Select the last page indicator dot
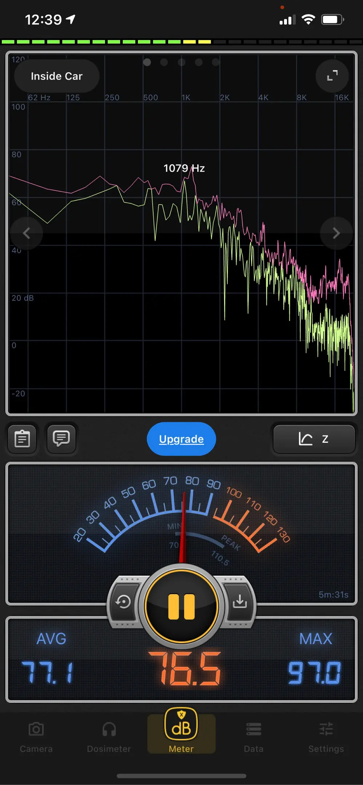 point(216,62)
